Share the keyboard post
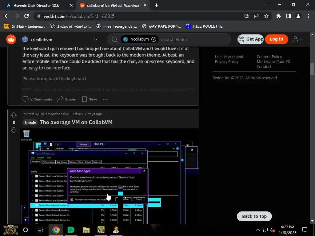This screenshot has height=236, width=315. pos(66,99)
